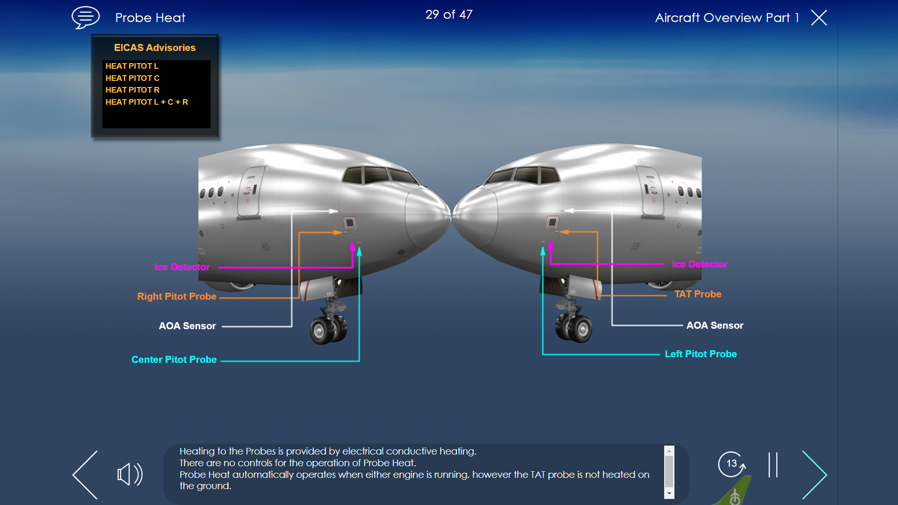
Task: Click the EICAS Advisories panel header
Action: [x=156, y=47]
